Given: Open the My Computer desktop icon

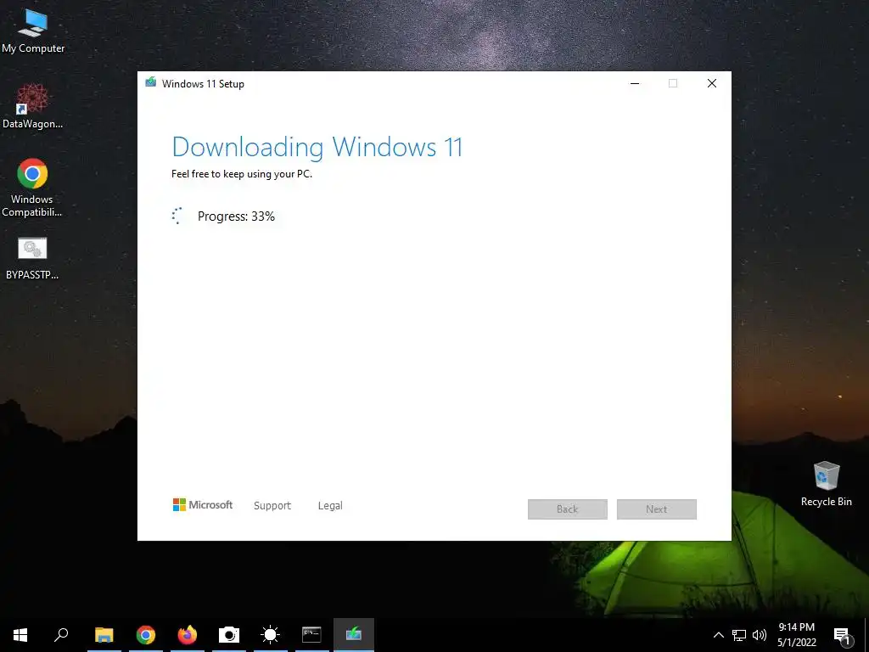Looking at the screenshot, I should click(33, 32).
